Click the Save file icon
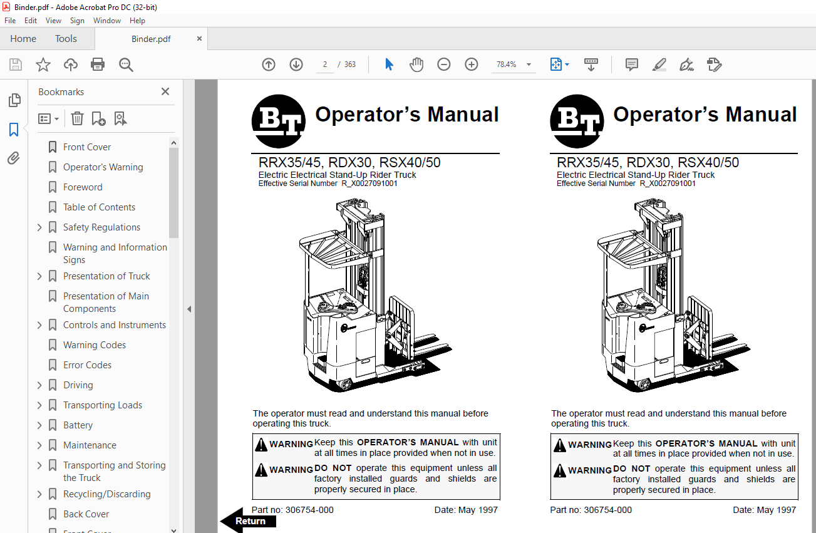This screenshot has height=533, width=816. click(x=16, y=65)
